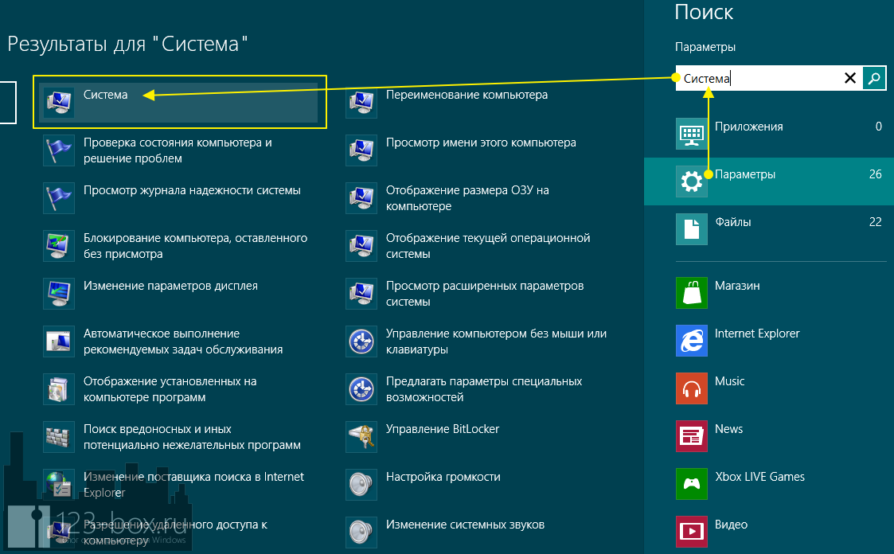Search in Видео app label
The width and height of the screenshot is (894, 554).
(731, 525)
